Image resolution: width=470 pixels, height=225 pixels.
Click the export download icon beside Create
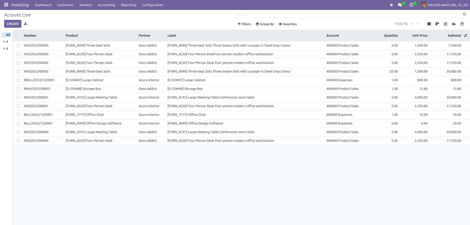25,24
